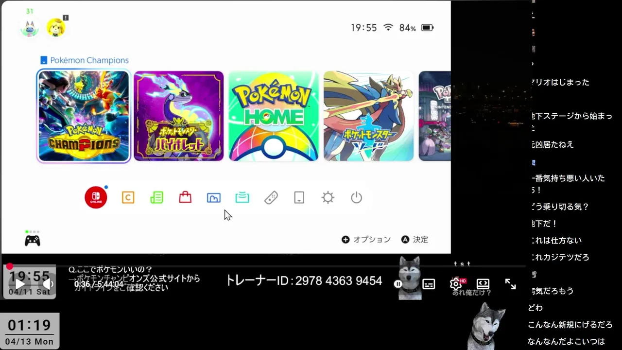Launch the Pokémon Sword game tile
Viewport: 622px width, 350px height.
(369, 116)
